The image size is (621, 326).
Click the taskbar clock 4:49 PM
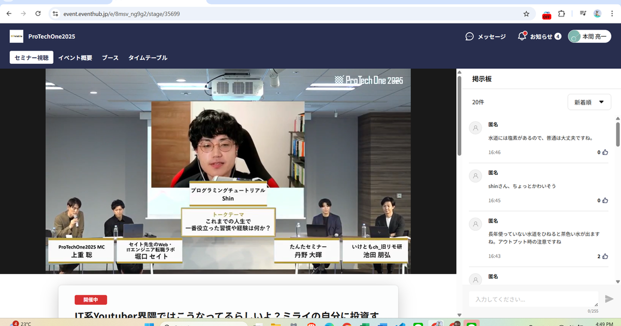click(x=604, y=324)
